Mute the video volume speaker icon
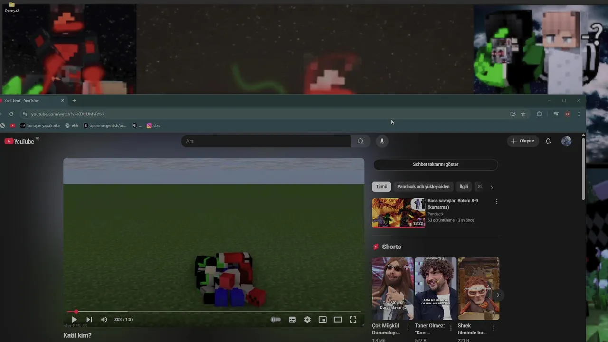Viewport: 608px width, 342px height. pyautogui.click(x=104, y=320)
